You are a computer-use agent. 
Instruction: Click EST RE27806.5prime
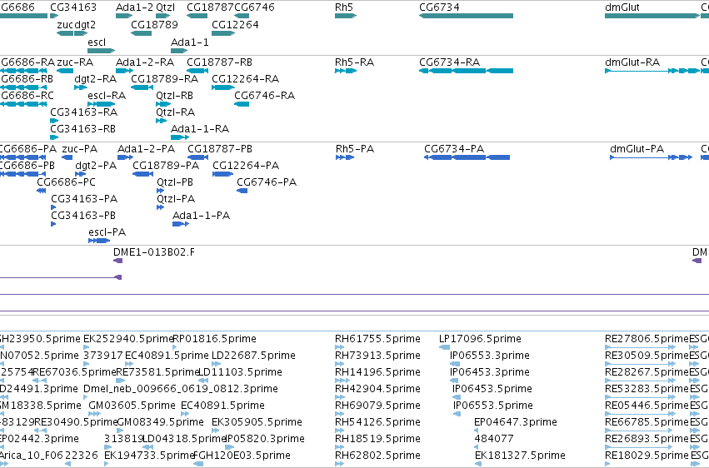point(641,347)
